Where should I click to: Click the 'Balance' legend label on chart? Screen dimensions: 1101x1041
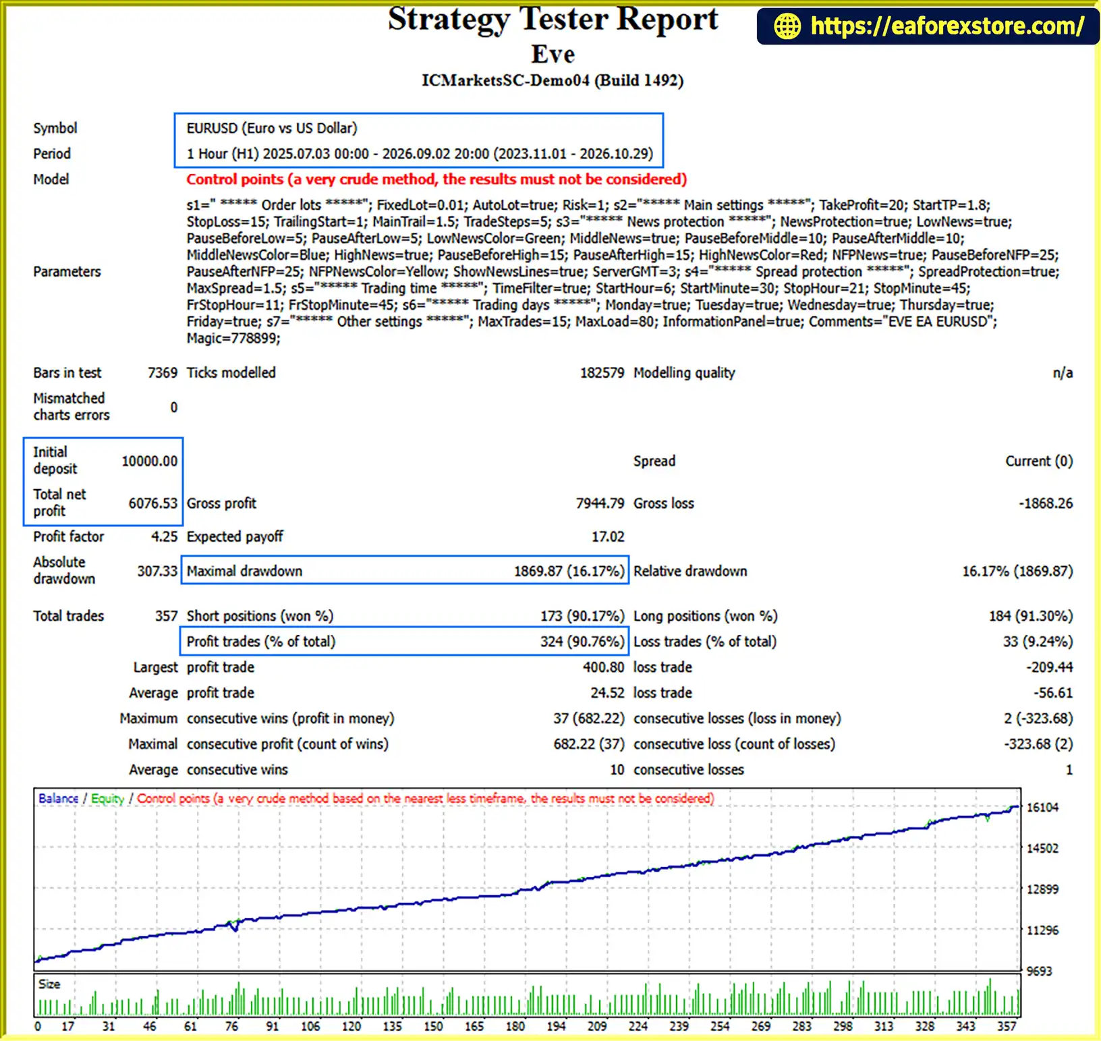click(x=58, y=798)
